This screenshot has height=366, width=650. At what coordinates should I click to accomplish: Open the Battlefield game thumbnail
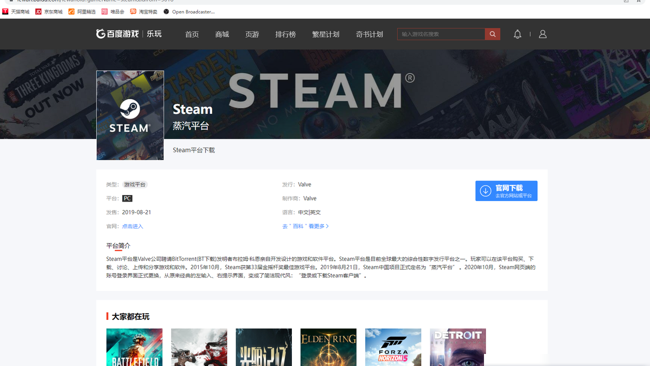point(134,347)
